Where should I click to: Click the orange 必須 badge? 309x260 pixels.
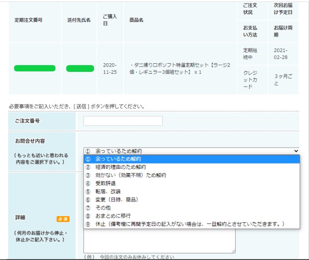click(x=63, y=219)
